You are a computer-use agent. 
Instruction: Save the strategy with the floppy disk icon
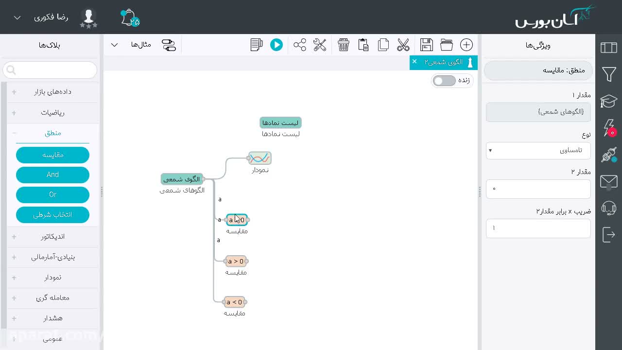(427, 45)
